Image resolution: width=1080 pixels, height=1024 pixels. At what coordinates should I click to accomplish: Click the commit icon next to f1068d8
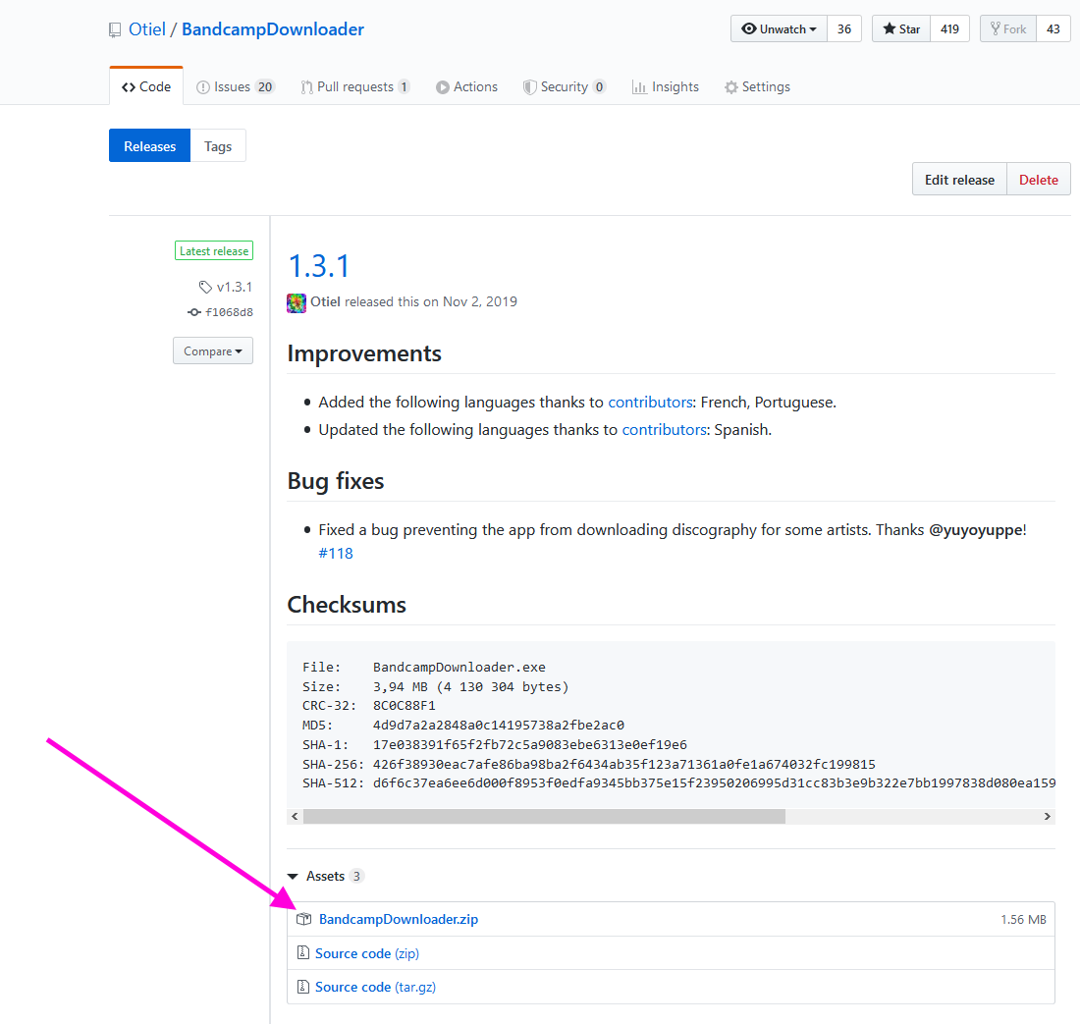click(193, 311)
